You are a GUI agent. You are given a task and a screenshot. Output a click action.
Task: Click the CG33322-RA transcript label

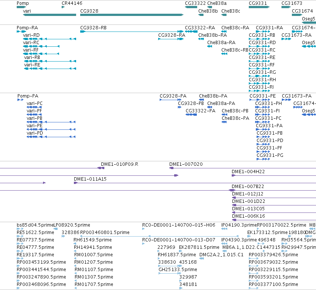[x=200, y=28]
